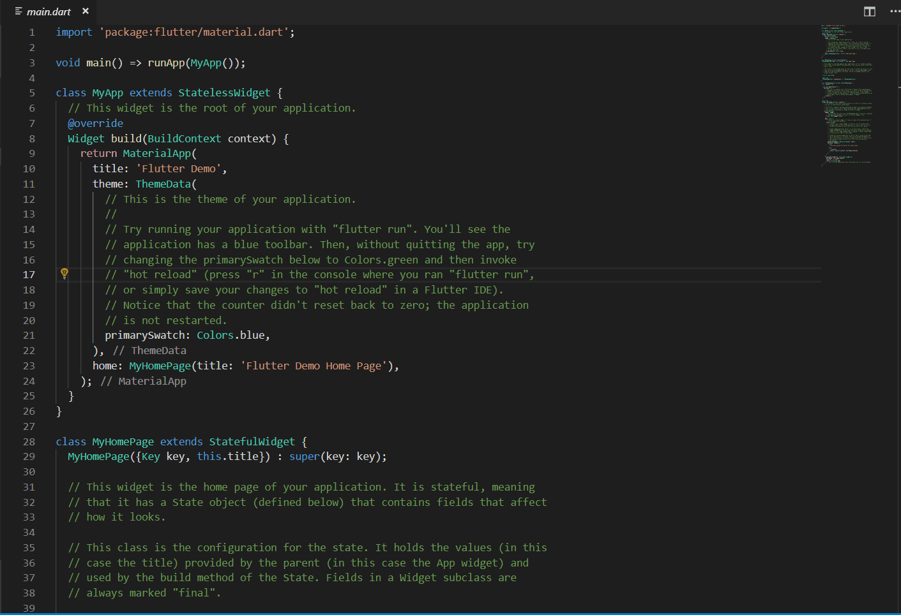Click StatefulWidget on line 28
901x615 pixels.
252,441
